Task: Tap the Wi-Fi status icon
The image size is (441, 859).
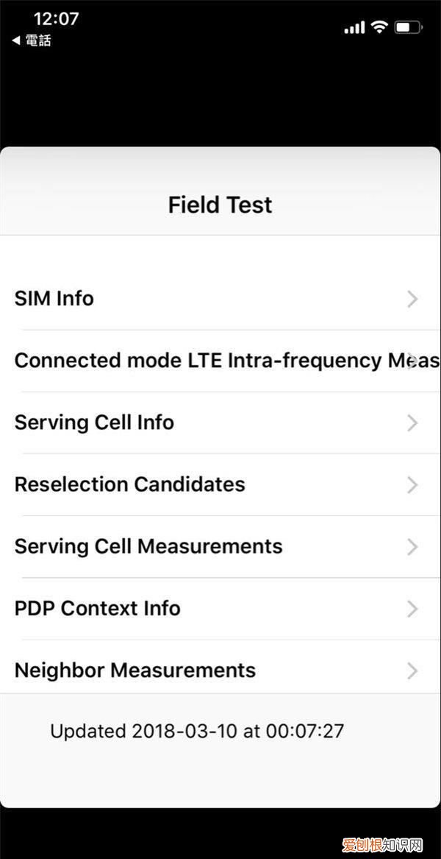Action: (x=379, y=26)
